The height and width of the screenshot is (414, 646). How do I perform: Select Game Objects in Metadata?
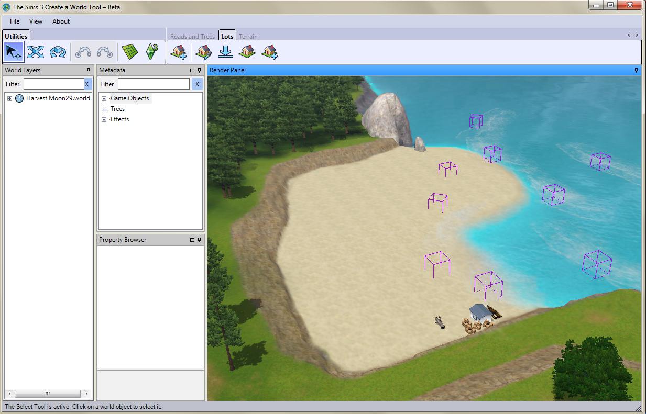tap(129, 98)
